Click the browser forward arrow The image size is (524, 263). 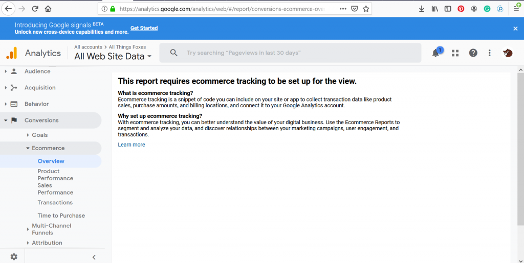pyautogui.click(x=22, y=9)
